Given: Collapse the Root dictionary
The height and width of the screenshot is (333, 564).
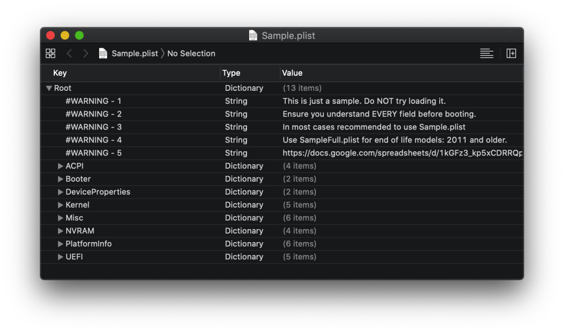Looking at the screenshot, I should 49,88.
